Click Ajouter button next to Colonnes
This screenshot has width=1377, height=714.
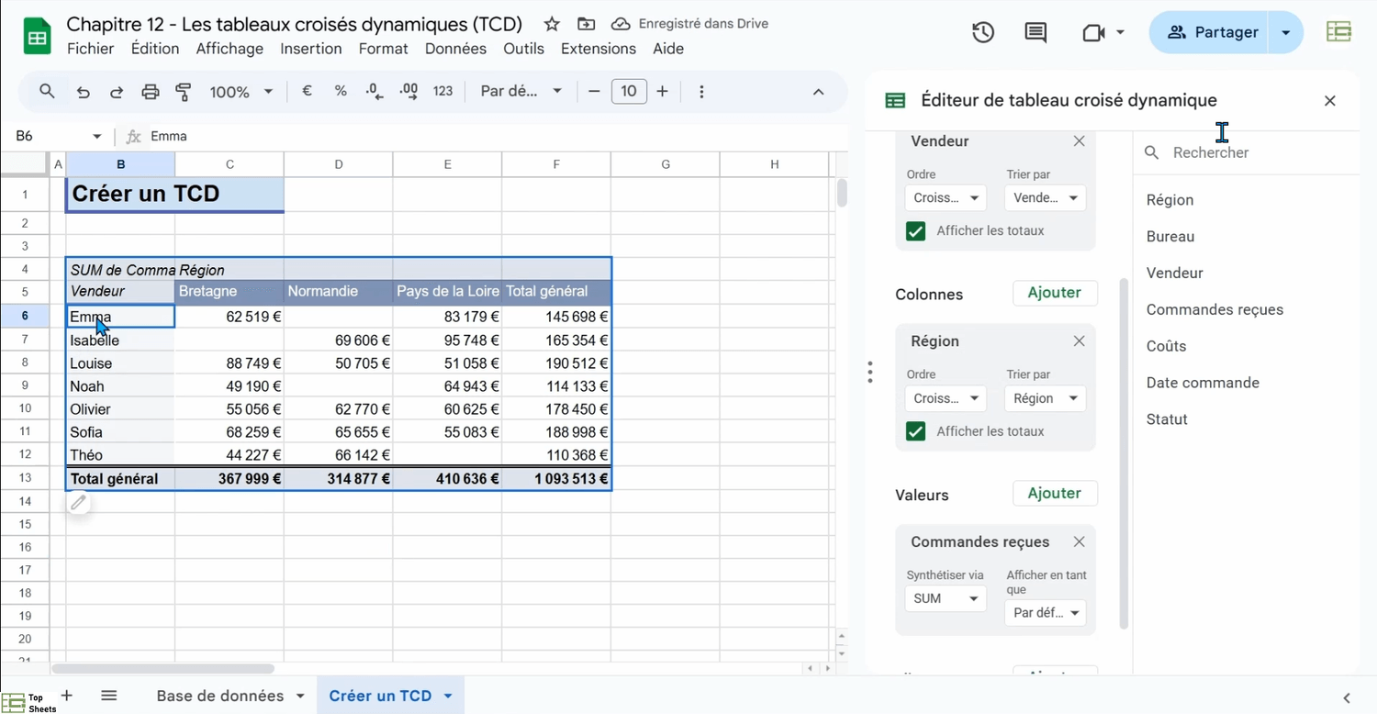(x=1054, y=293)
